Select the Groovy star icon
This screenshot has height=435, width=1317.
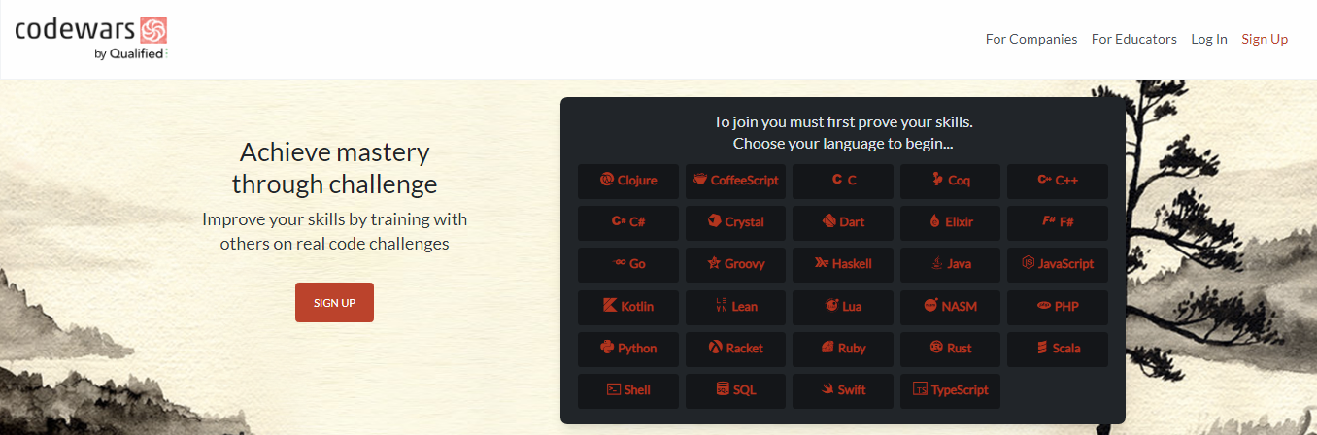pyautogui.click(x=714, y=263)
